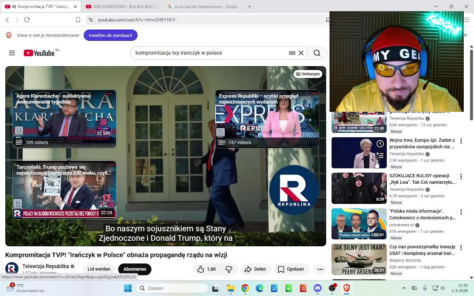Screen dimensions: 474x296
Task: Clear the YouTube search query with X
Action: point(301,53)
